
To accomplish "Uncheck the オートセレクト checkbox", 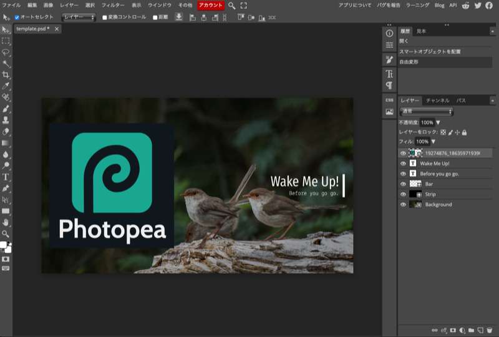I will pyautogui.click(x=17, y=17).
